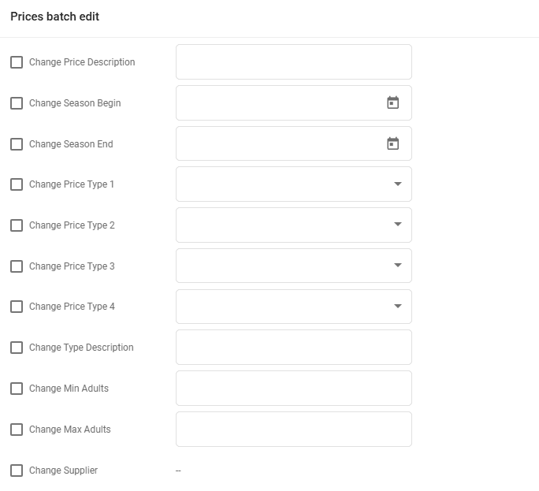Toggle the Change Max Adults checkbox

point(17,430)
